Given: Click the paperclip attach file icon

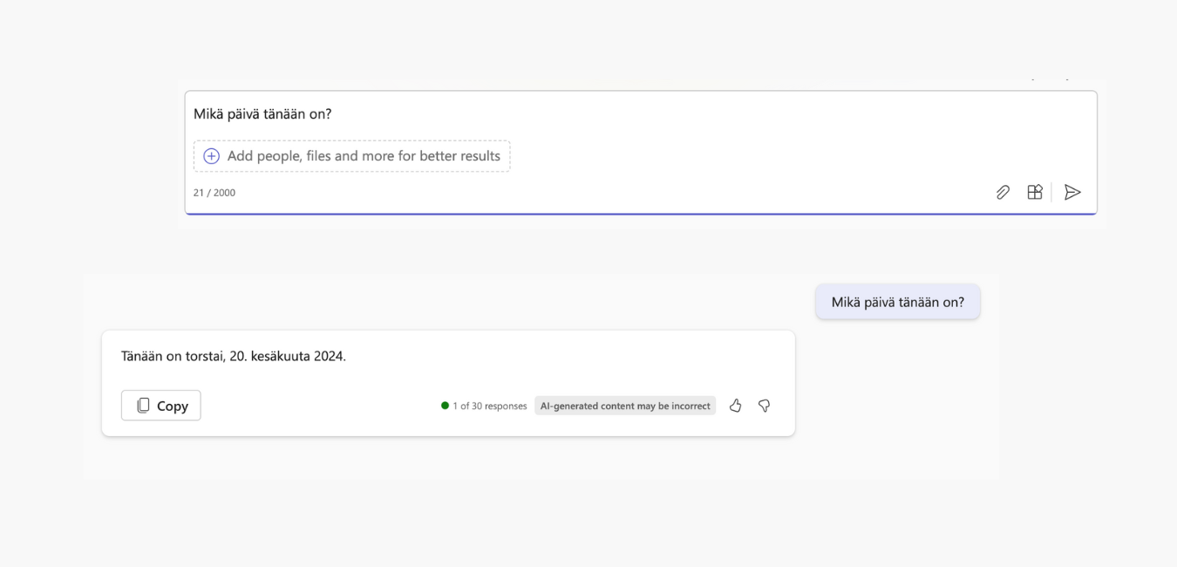Looking at the screenshot, I should [1003, 192].
